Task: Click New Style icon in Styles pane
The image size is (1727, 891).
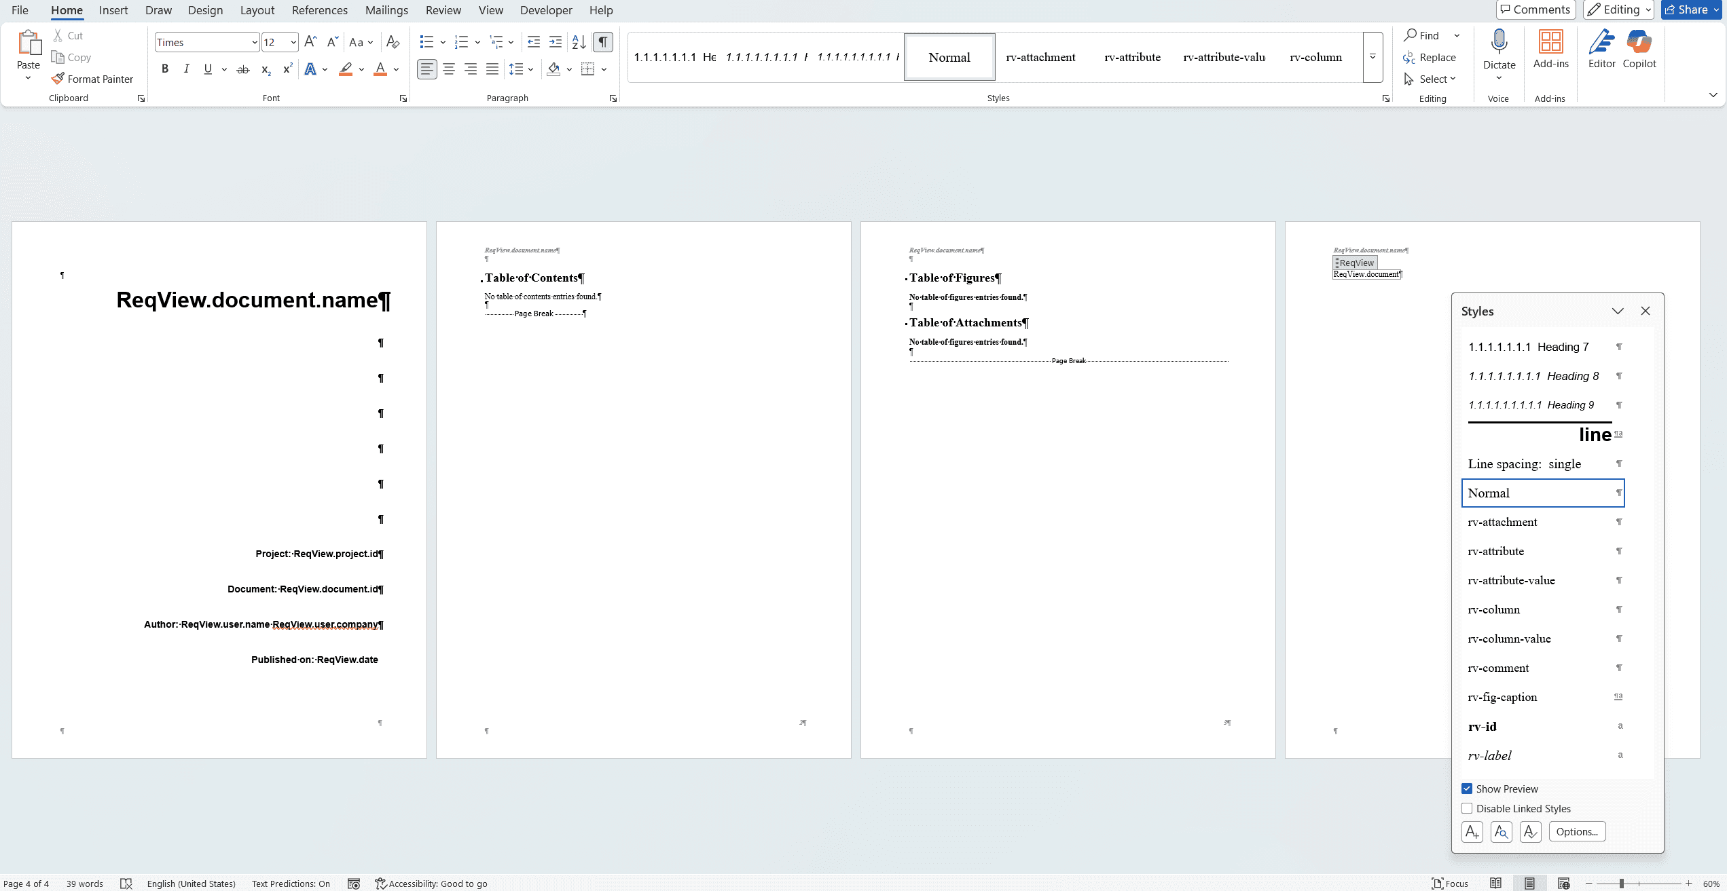Action: (x=1472, y=831)
